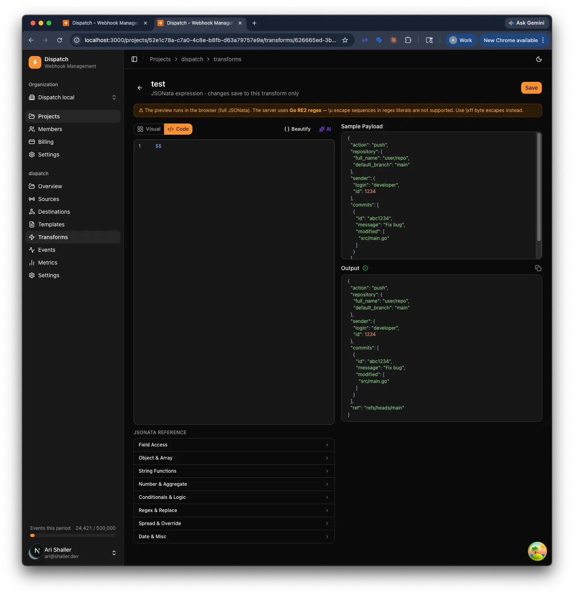Screen dimensions: 574x595
Task: Go back using the arrow beside test
Action: click(x=140, y=88)
